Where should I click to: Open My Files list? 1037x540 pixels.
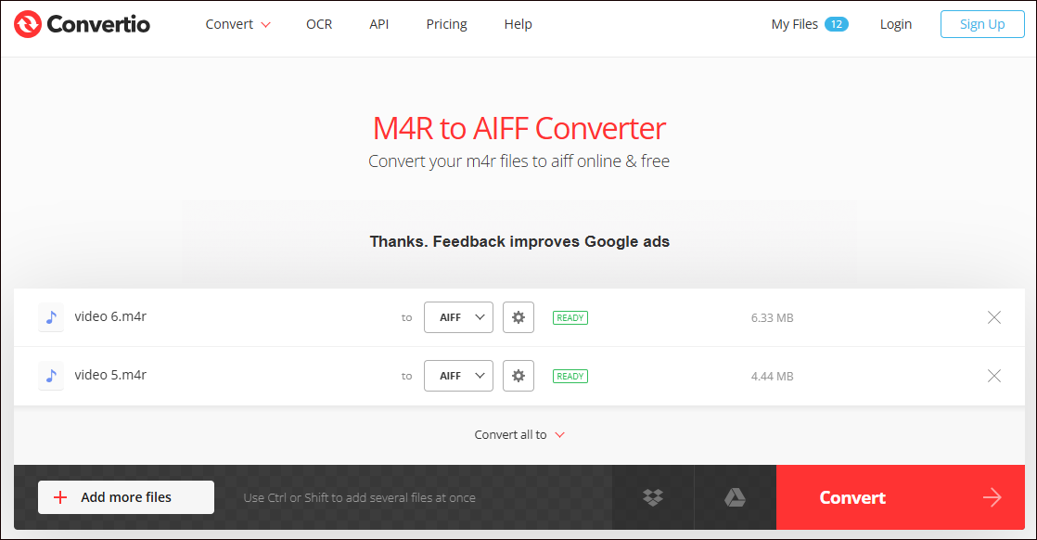coord(794,24)
